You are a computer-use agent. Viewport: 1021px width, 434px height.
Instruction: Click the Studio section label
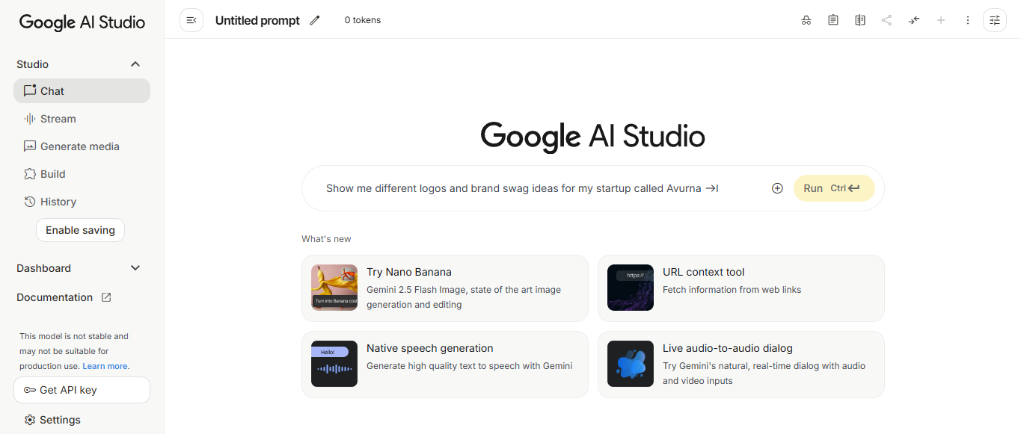pos(32,64)
